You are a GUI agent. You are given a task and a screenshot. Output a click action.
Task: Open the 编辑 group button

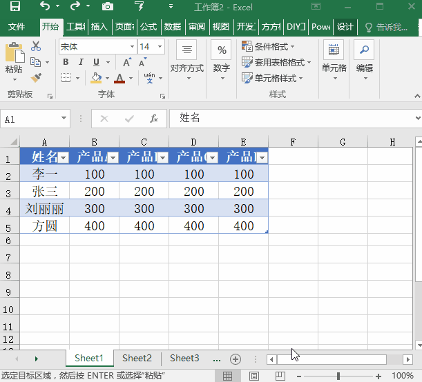pos(365,61)
